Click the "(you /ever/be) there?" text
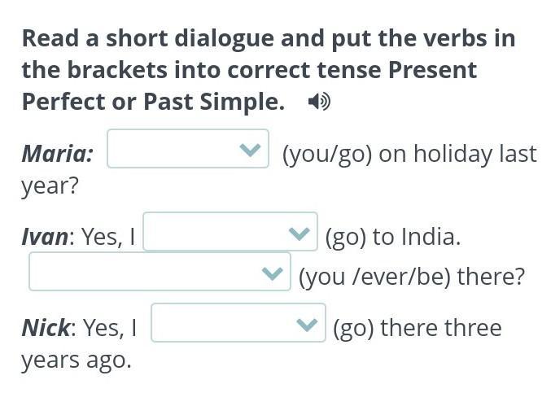The image size is (551, 393). (412, 277)
